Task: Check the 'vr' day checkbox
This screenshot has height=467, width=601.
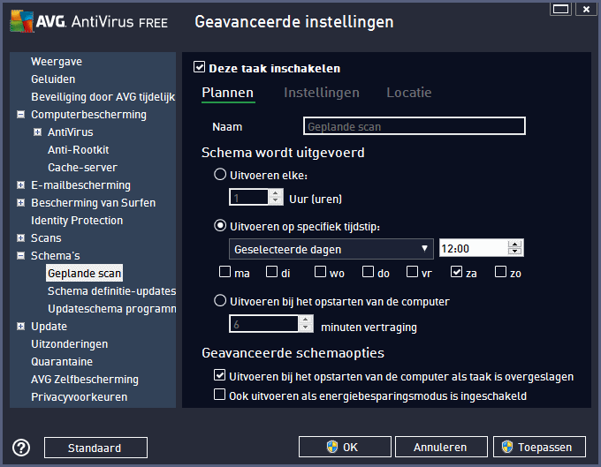Action: [412, 272]
